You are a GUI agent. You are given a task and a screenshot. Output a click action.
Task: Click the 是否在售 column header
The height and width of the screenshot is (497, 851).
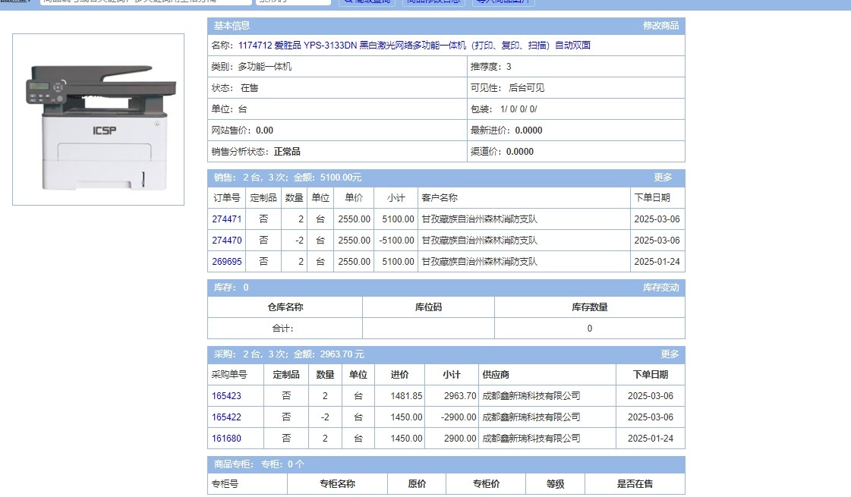pyautogui.click(x=635, y=484)
